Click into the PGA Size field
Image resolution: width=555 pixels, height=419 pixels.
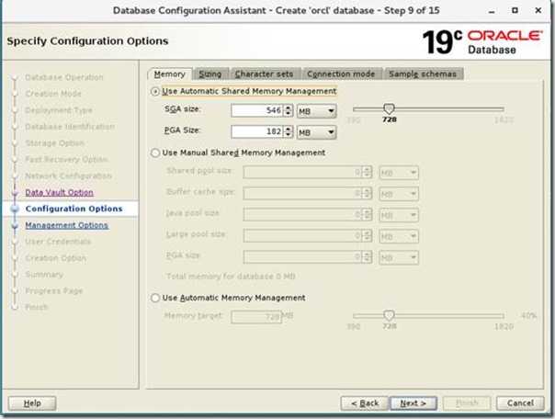coord(257,131)
